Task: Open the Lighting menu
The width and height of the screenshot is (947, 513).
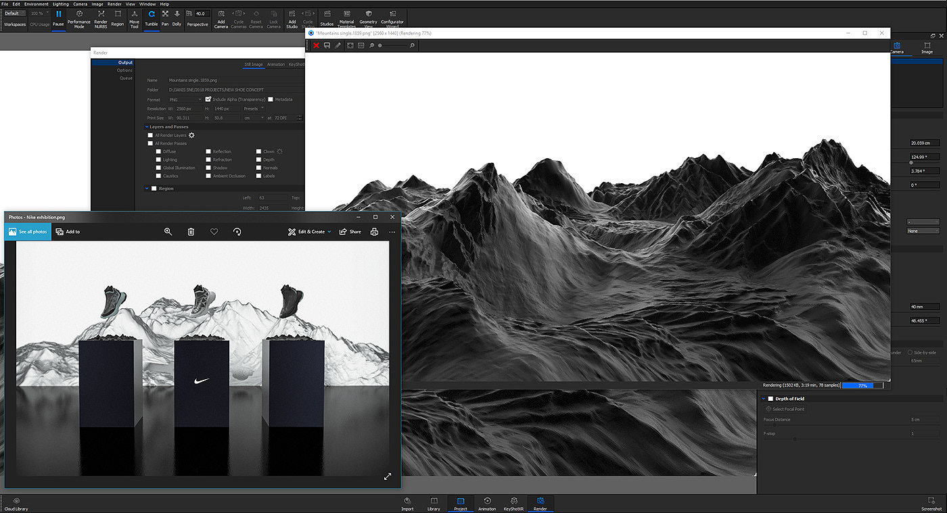Action: tap(61, 4)
